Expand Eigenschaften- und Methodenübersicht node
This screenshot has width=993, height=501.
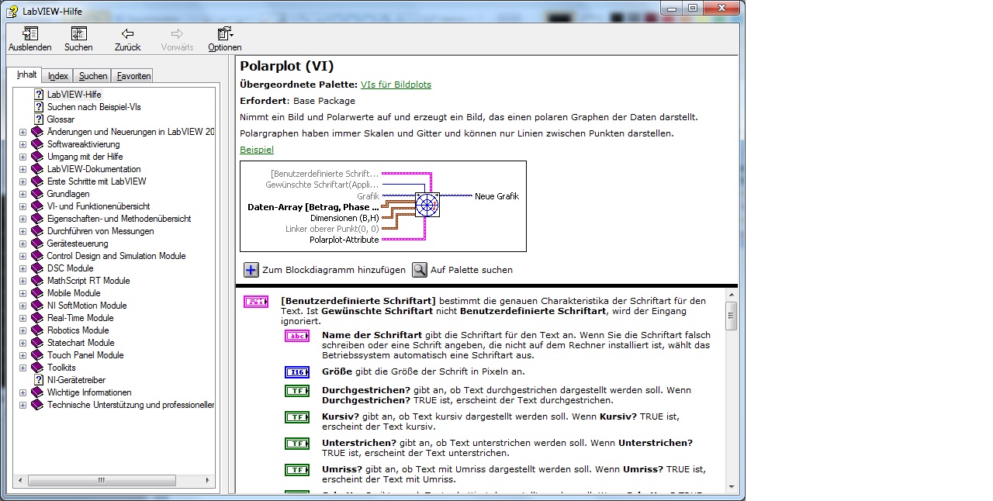[x=22, y=219]
